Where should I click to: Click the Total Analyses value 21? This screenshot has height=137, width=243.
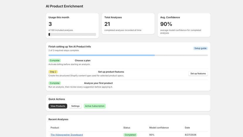tap(107, 24)
